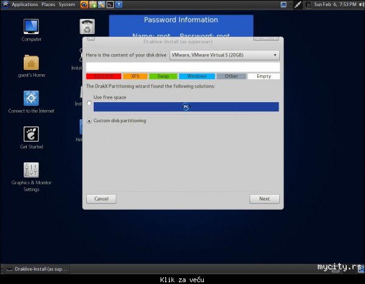Open the window menu button of Draklive-Install

[x=91, y=39]
